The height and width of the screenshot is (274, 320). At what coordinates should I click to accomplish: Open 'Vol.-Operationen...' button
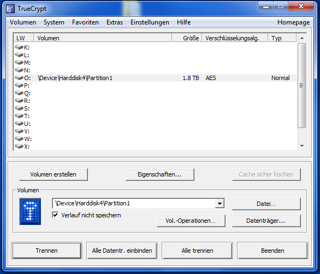191,221
